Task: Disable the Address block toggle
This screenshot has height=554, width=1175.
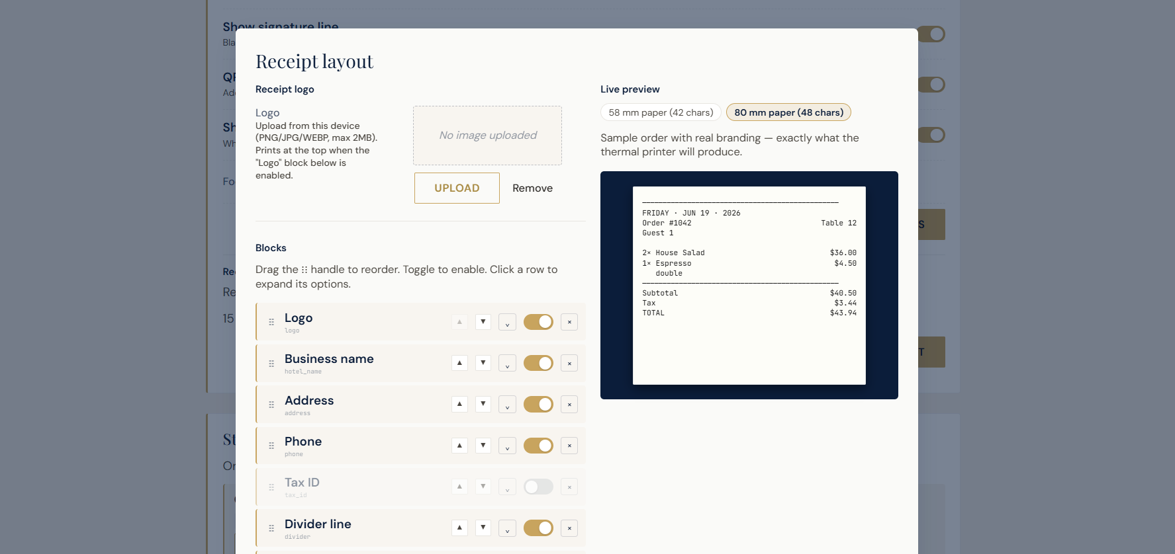Action: 538,404
